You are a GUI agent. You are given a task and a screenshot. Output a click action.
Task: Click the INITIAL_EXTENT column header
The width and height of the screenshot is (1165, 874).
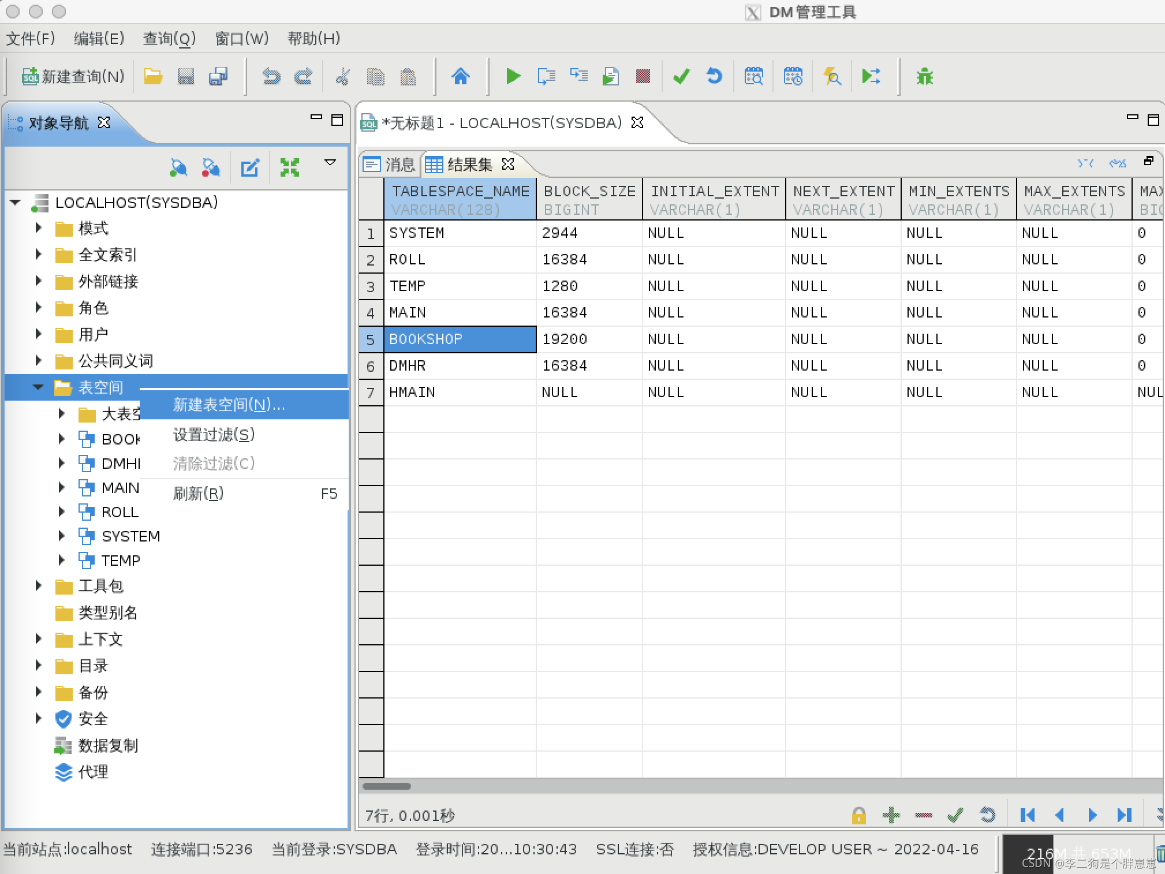click(x=714, y=199)
